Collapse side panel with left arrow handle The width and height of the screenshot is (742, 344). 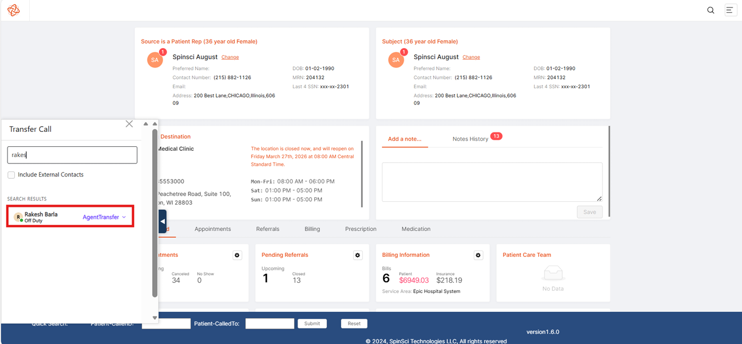tap(163, 221)
